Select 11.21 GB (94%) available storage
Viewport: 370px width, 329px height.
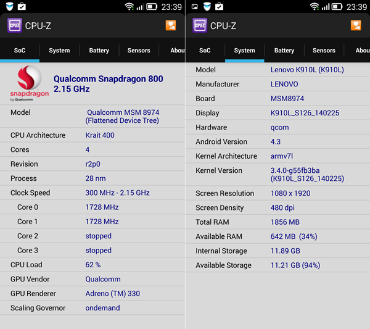point(295,265)
